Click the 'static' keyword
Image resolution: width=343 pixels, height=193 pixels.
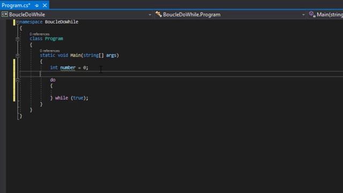[x=48, y=55]
